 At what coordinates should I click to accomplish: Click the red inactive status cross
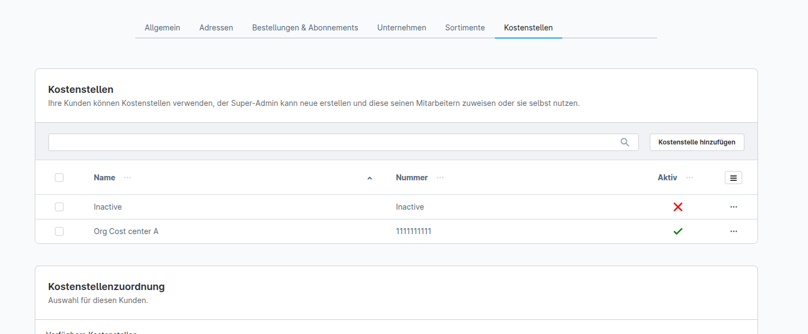point(678,207)
